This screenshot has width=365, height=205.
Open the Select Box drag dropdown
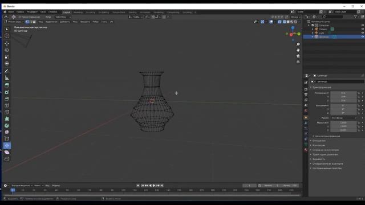point(63,17)
